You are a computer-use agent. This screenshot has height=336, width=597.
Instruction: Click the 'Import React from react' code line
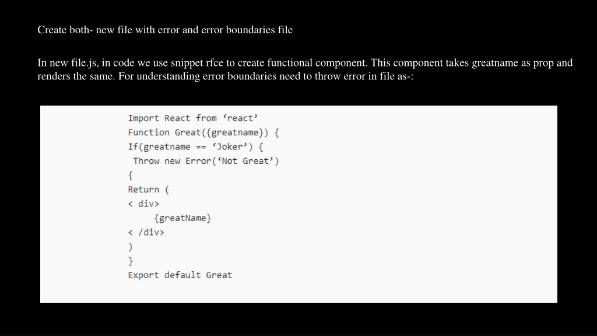tap(192, 118)
